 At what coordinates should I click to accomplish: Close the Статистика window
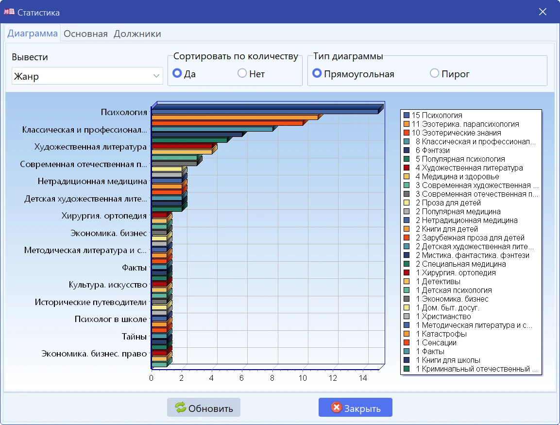[543, 12]
